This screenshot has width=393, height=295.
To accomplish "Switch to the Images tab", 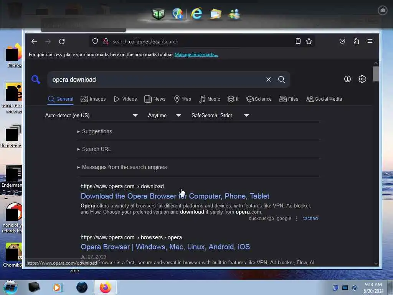I will click(93, 99).
